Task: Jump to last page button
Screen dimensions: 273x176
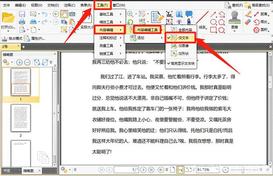Action: (x=151, y=170)
